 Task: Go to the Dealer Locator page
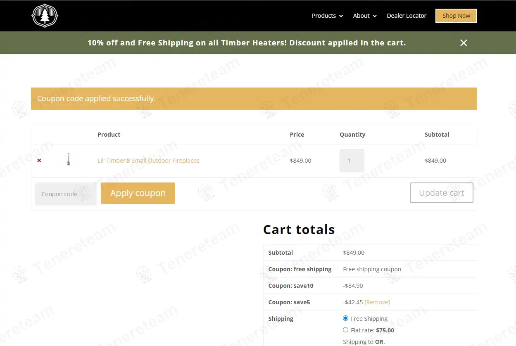click(x=406, y=16)
